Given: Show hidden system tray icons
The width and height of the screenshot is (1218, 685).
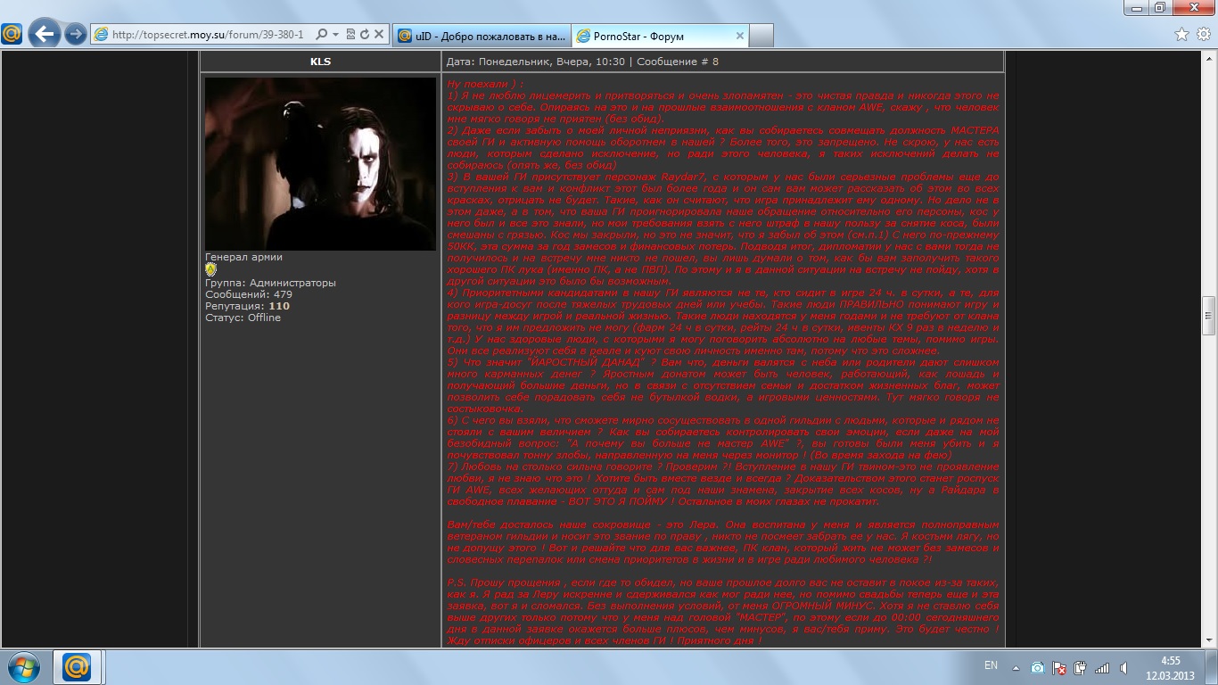Looking at the screenshot, I should [x=1016, y=667].
